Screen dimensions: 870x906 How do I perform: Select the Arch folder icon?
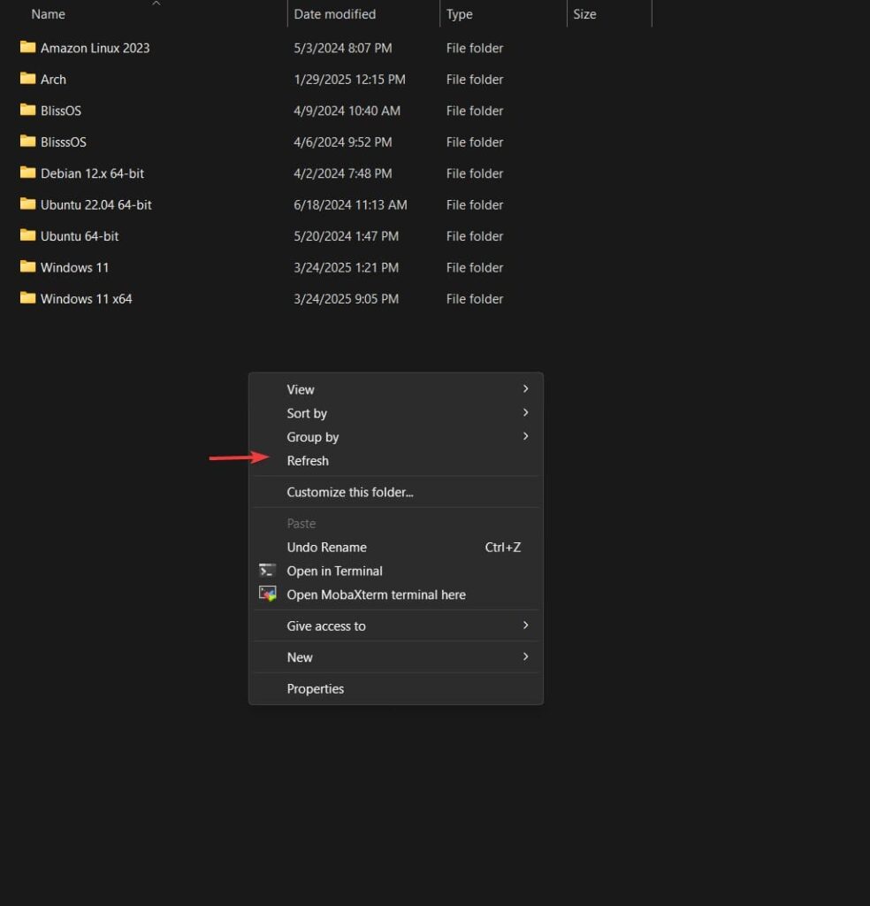tap(27, 79)
